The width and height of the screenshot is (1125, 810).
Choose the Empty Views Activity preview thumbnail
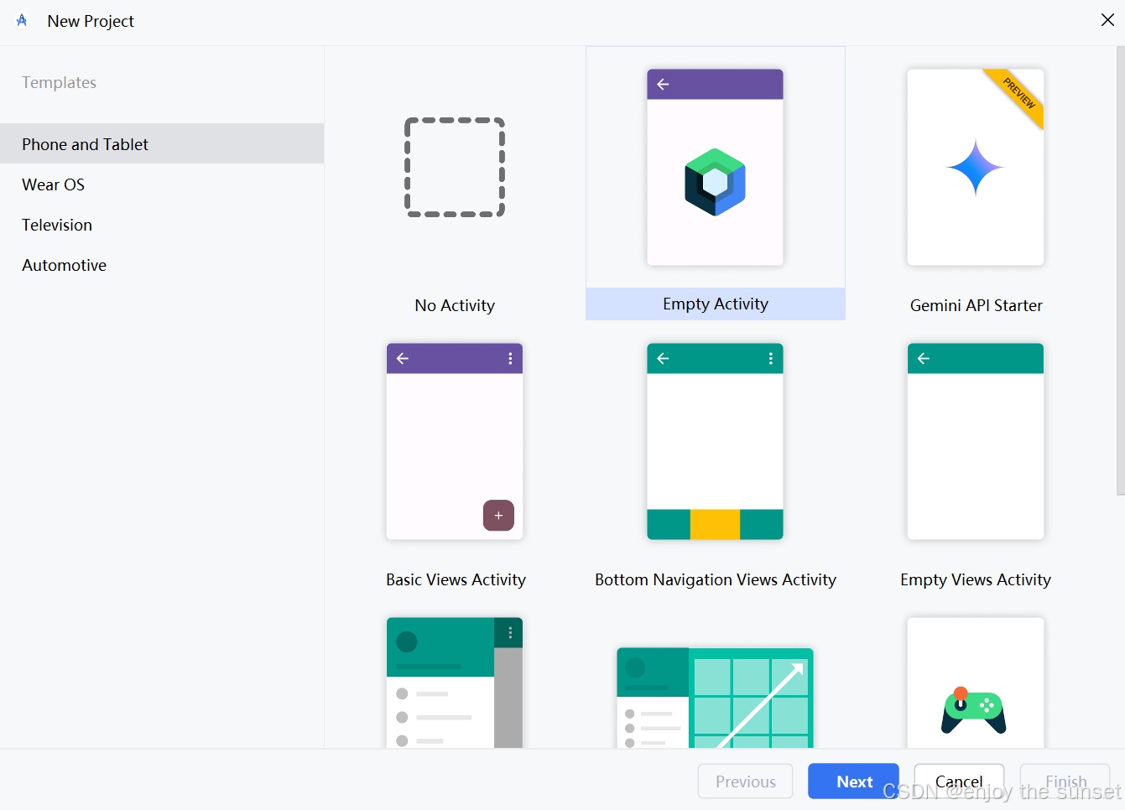tap(976, 441)
